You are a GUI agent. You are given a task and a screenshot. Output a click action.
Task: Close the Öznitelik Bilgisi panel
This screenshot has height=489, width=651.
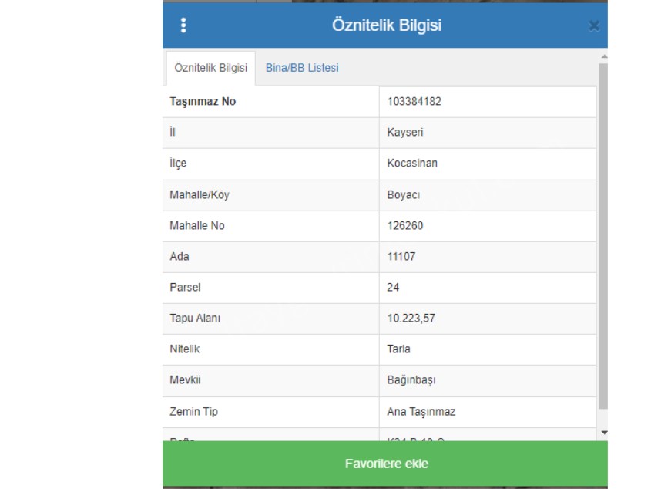594,26
